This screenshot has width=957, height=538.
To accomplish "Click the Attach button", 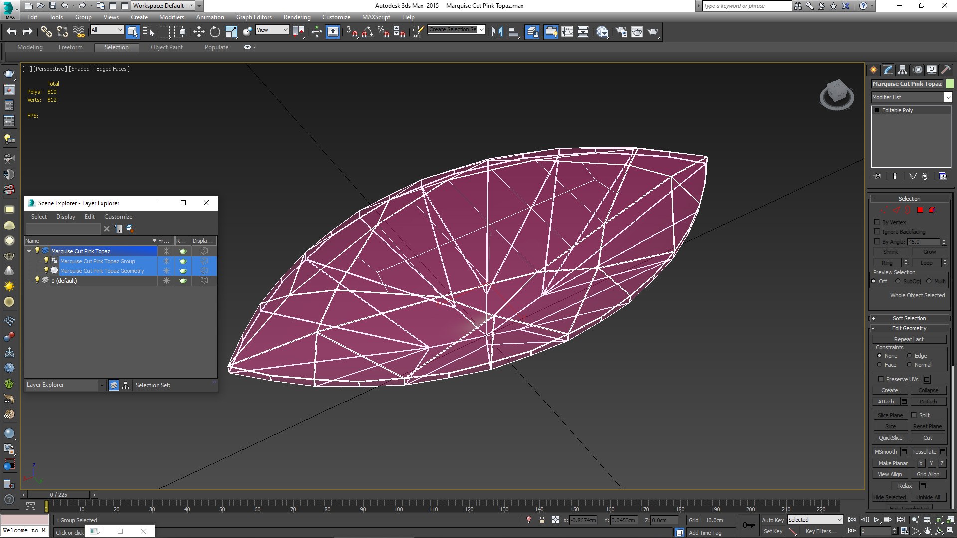I will point(886,402).
